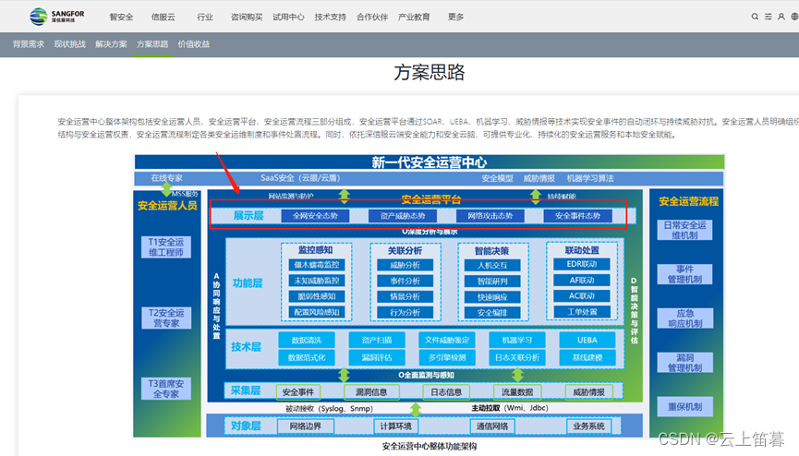Click the search magnifier icon
Screen dimensions: 799x456
pyautogui.click(x=755, y=17)
